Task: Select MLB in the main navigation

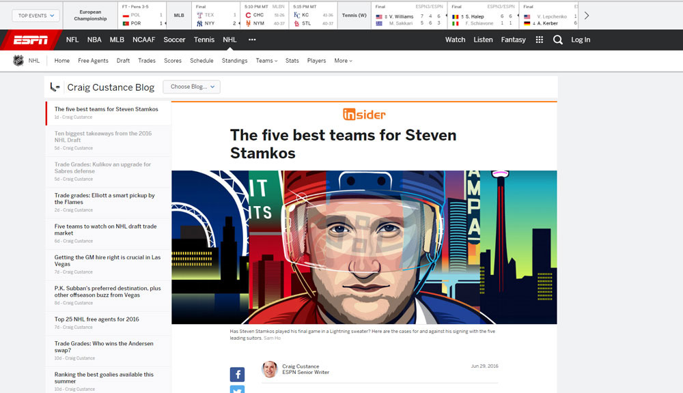Action: [117, 40]
